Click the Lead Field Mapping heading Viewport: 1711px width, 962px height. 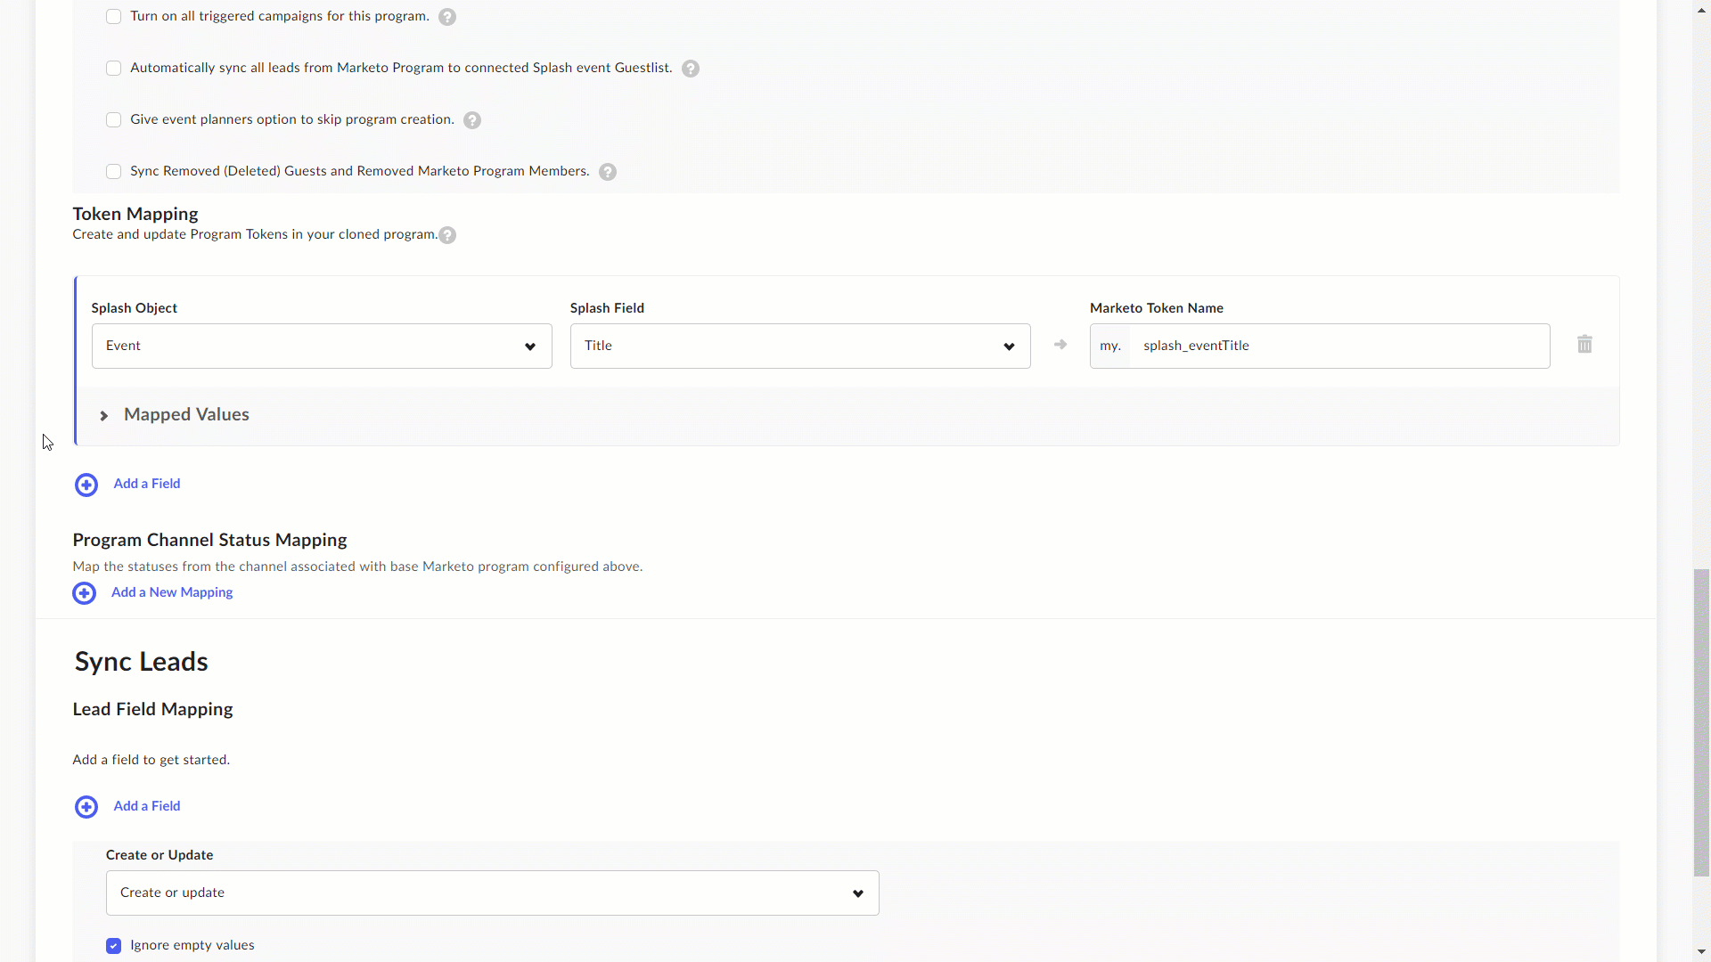click(x=152, y=709)
